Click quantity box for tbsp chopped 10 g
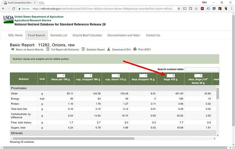This screenshot has width=235, height=149. [143, 76]
